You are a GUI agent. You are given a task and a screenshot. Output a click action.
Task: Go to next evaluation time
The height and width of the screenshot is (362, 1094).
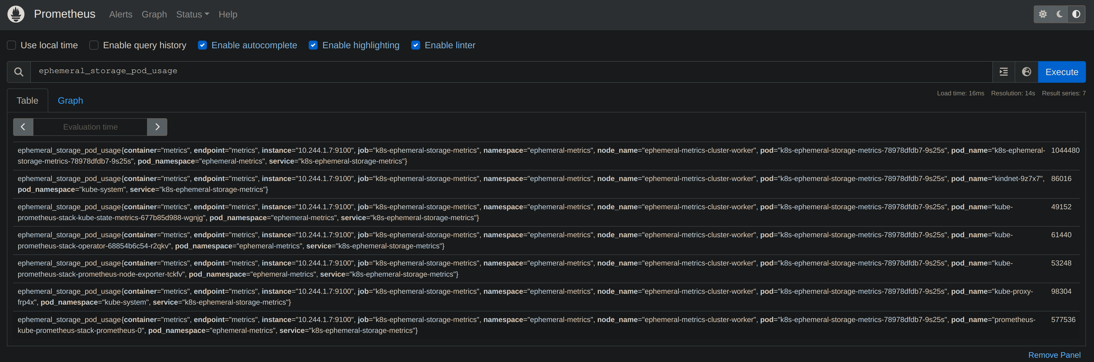tap(157, 127)
